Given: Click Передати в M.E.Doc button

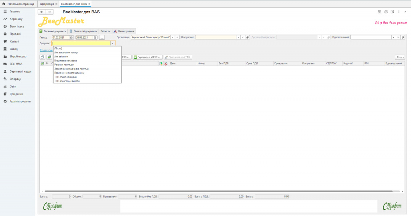Looking at the screenshot, I should coord(147,57).
